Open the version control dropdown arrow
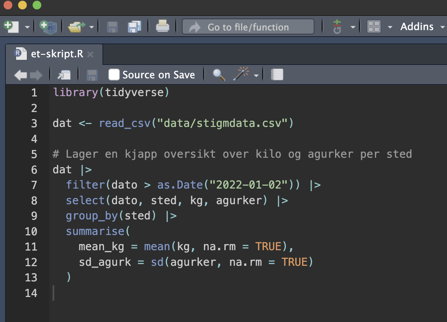The image size is (447, 322). tap(352, 27)
